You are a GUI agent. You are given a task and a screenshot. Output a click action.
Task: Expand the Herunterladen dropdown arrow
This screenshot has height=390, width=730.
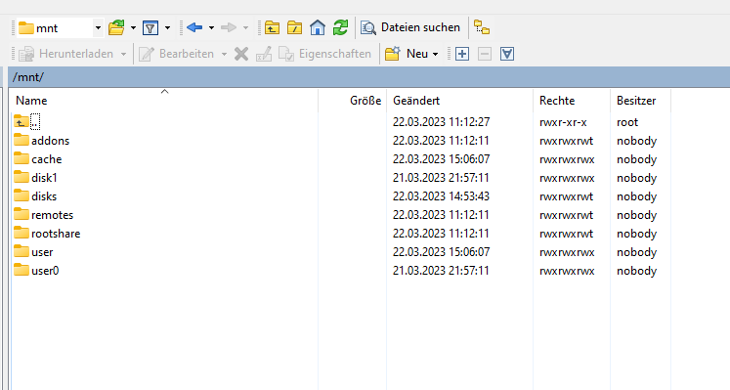coord(124,54)
